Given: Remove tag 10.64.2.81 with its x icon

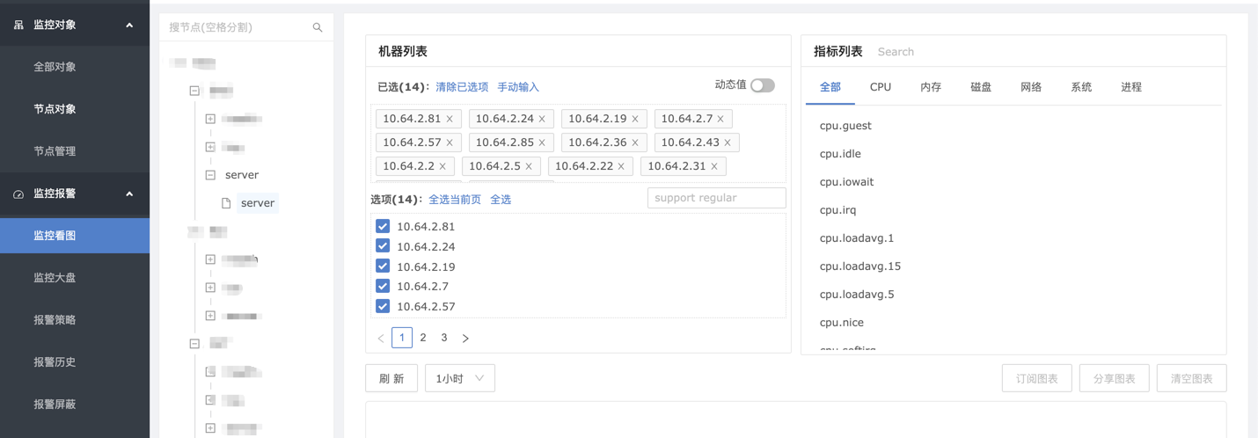Looking at the screenshot, I should tap(450, 120).
